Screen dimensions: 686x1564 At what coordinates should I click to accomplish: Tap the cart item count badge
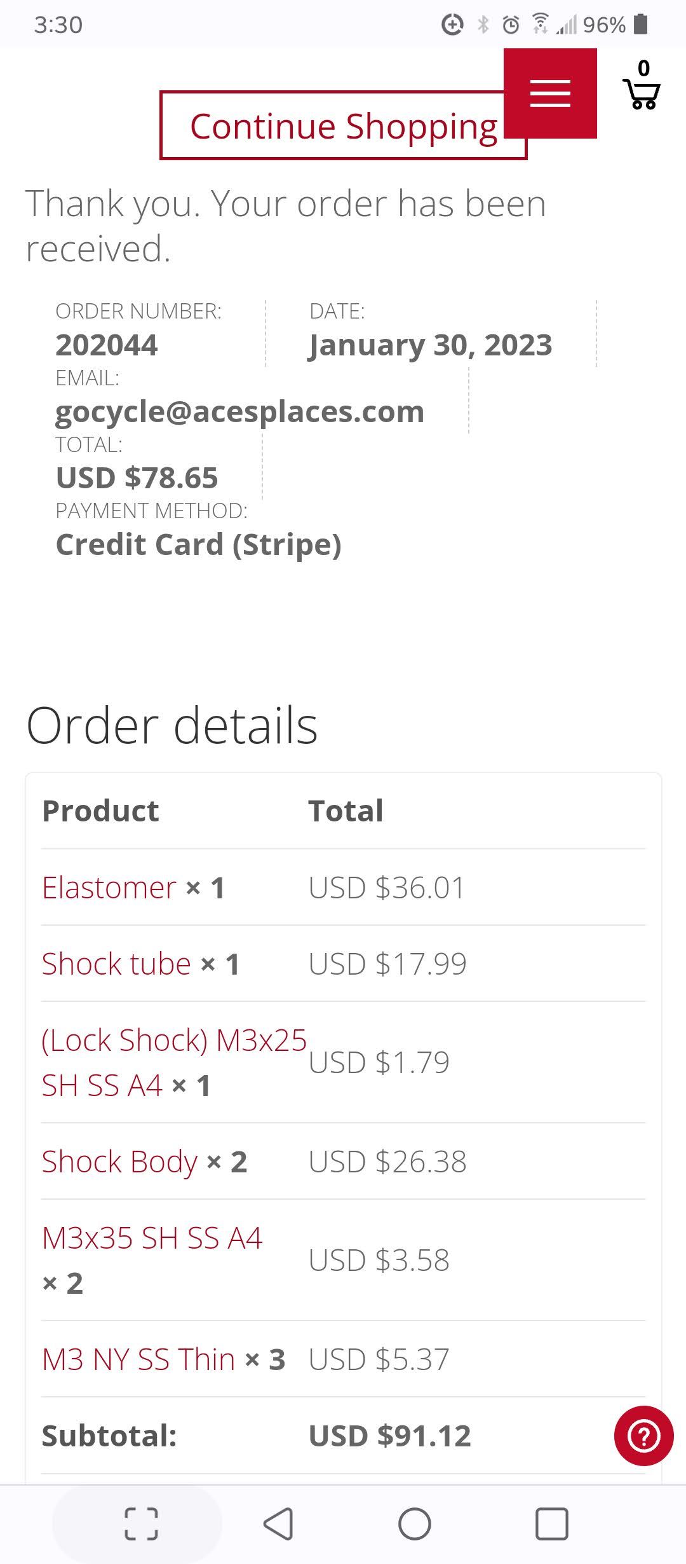click(643, 68)
